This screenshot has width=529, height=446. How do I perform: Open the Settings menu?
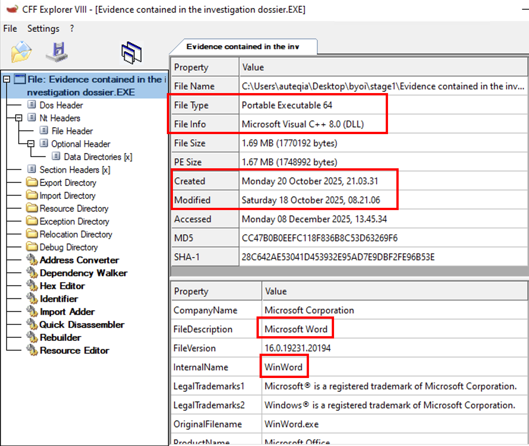click(43, 28)
